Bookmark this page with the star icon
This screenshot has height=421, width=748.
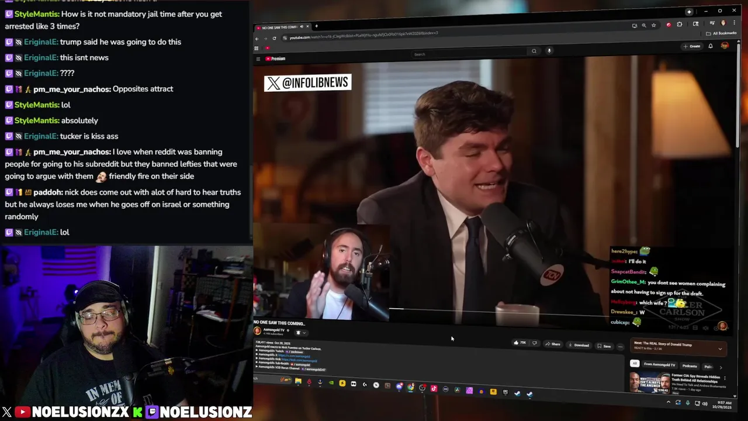[654, 25]
